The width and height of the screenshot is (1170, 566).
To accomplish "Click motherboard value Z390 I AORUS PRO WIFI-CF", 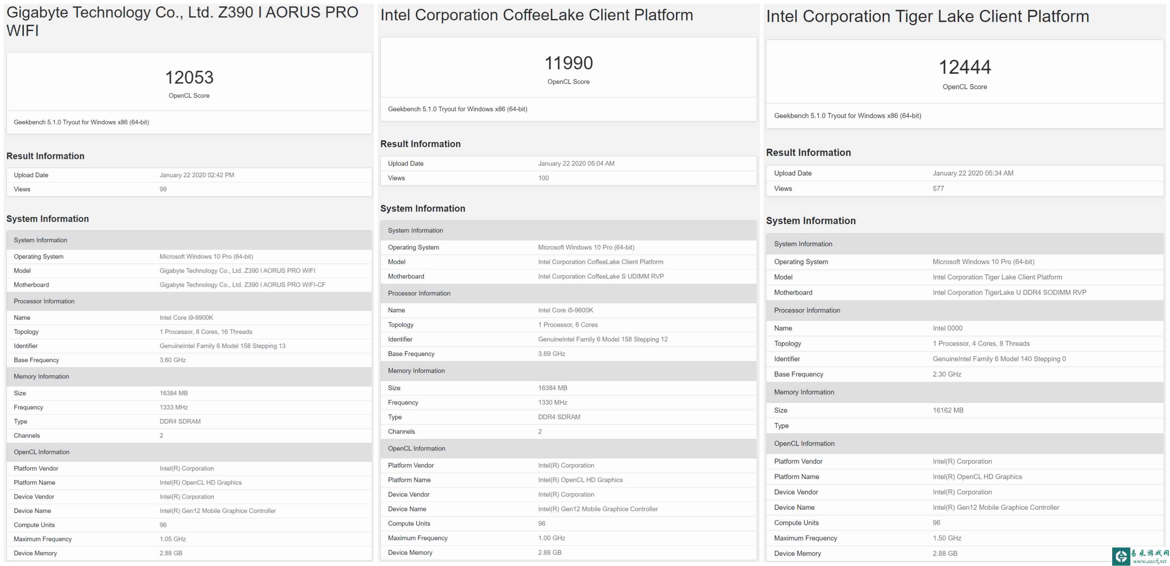I will 242,285.
